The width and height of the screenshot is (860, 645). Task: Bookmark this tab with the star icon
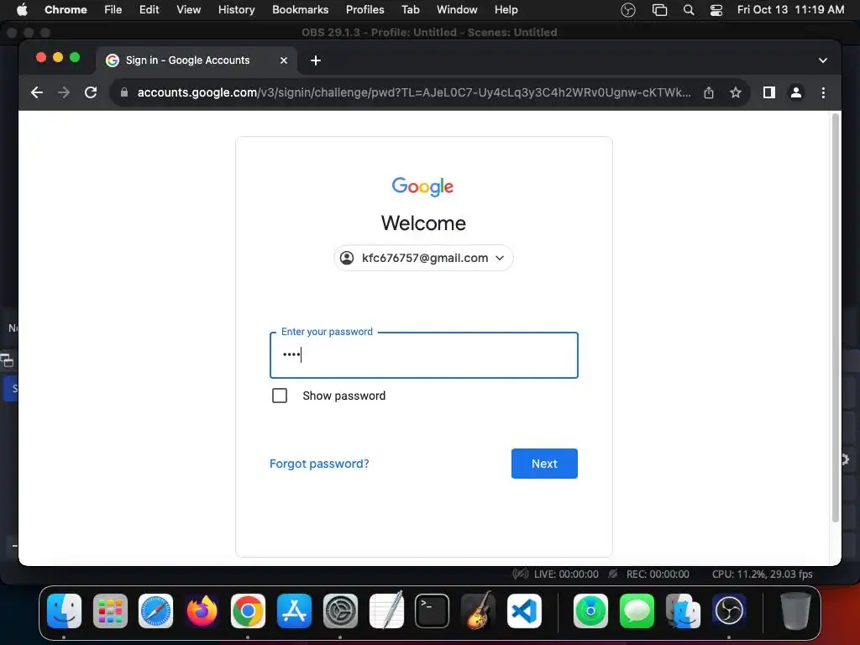pyautogui.click(x=736, y=92)
